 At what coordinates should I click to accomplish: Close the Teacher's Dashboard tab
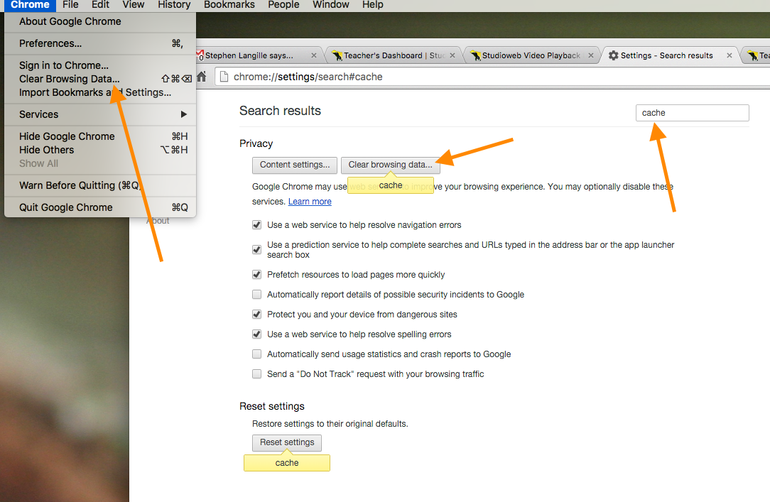tap(452, 55)
